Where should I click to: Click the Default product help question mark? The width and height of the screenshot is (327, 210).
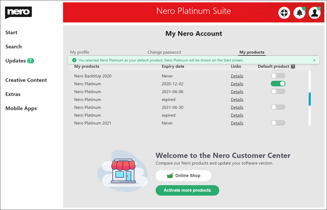(x=293, y=66)
